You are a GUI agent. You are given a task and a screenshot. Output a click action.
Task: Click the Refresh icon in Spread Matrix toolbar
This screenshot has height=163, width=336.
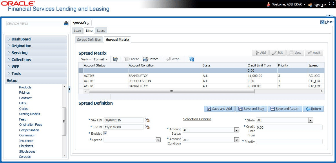coord(192,59)
